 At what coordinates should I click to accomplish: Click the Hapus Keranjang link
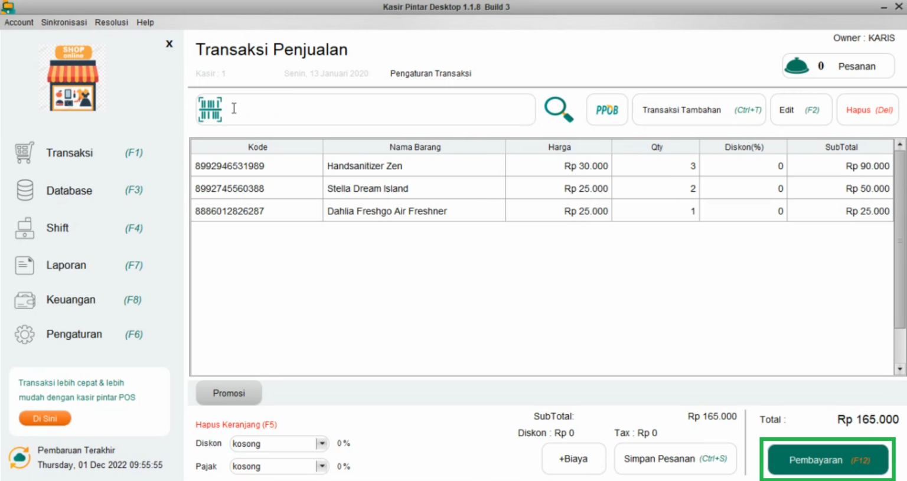pyautogui.click(x=235, y=424)
